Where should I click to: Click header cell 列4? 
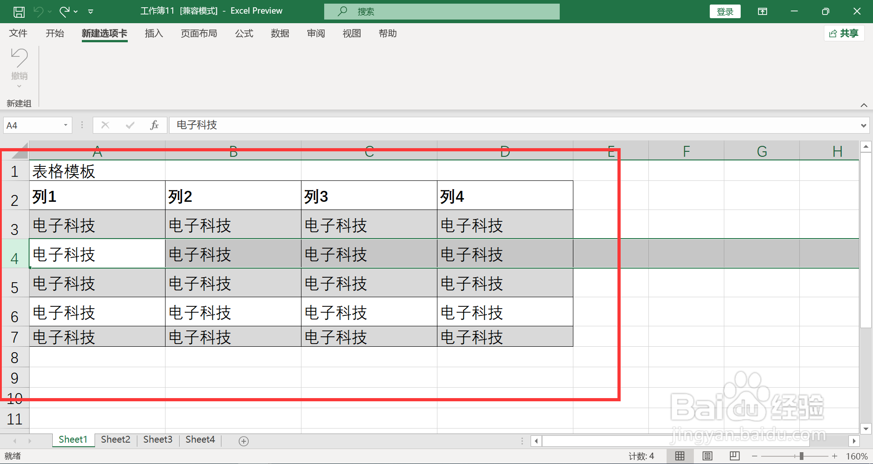coord(505,196)
